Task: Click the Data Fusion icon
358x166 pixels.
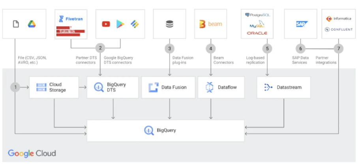Action: click(x=154, y=87)
